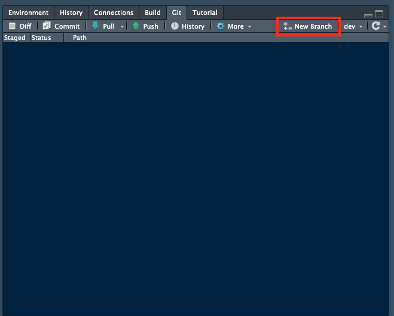
Task: Pull changes with the Pull button
Action: click(x=103, y=26)
